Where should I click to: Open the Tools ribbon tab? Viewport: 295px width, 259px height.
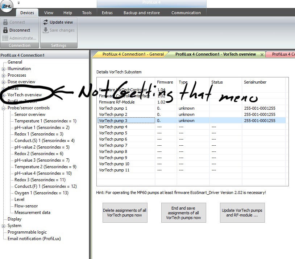click(87, 13)
